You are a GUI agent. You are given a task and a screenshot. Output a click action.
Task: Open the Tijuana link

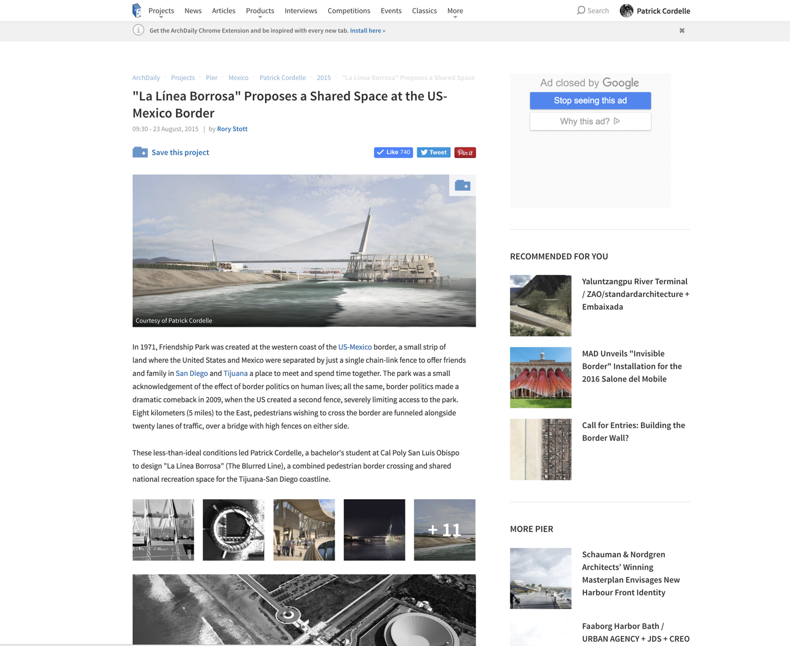pyautogui.click(x=235, y=373)
